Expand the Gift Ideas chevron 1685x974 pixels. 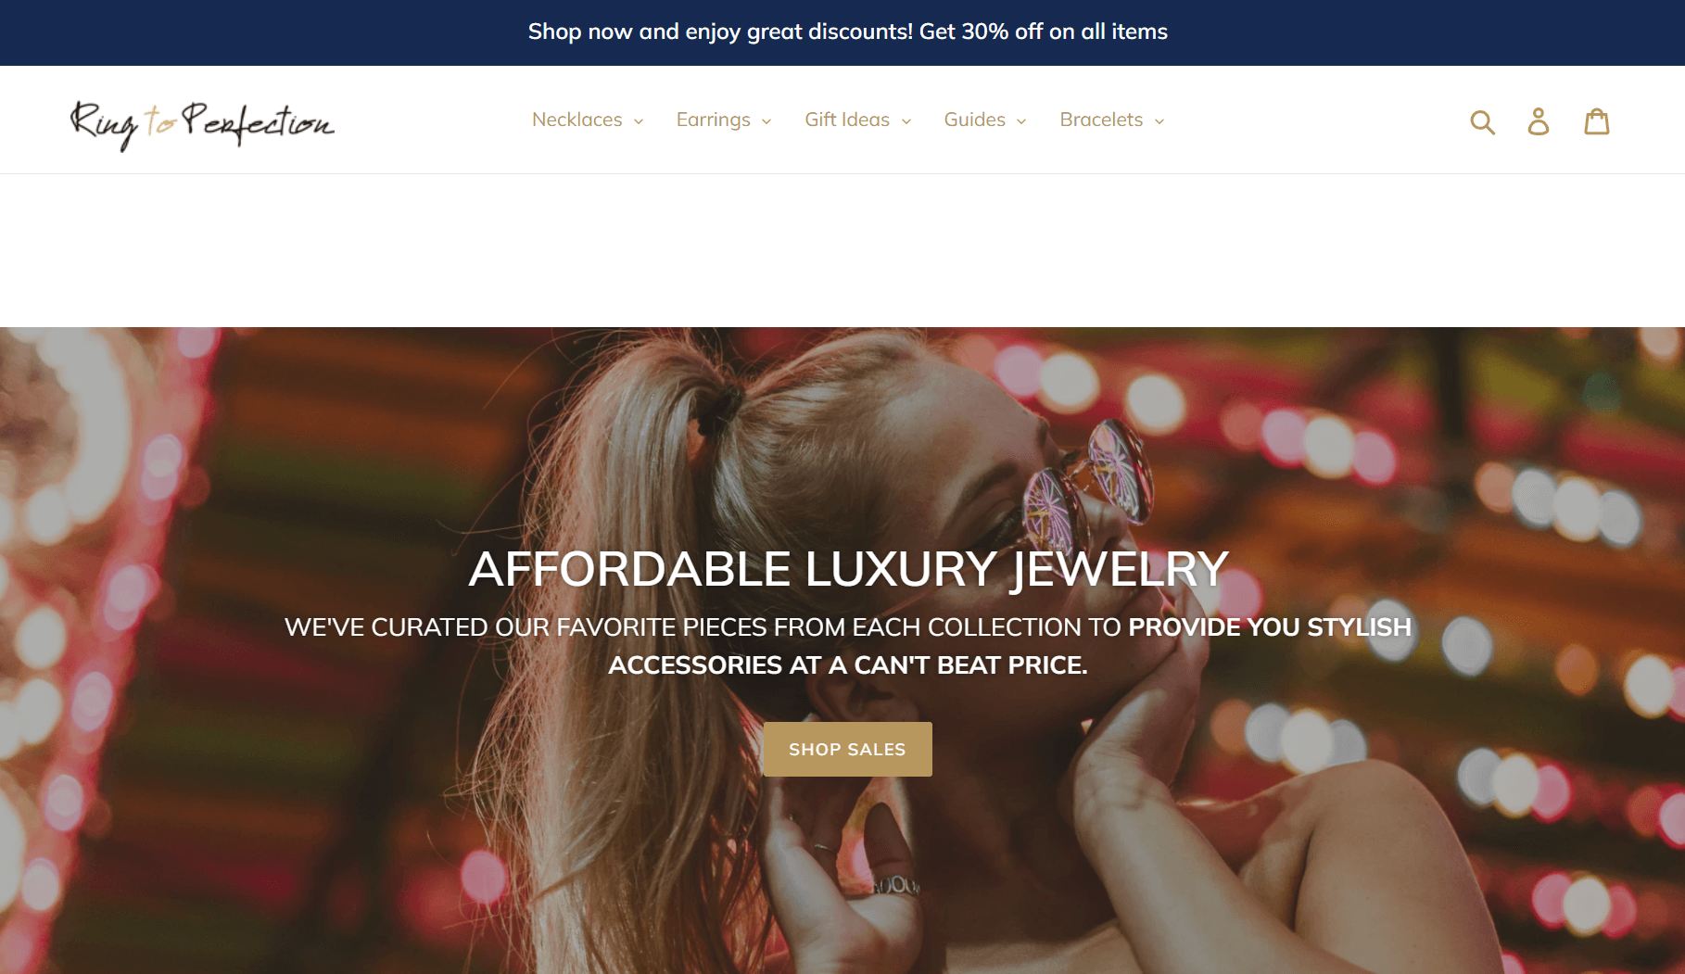tap(906, 121)
